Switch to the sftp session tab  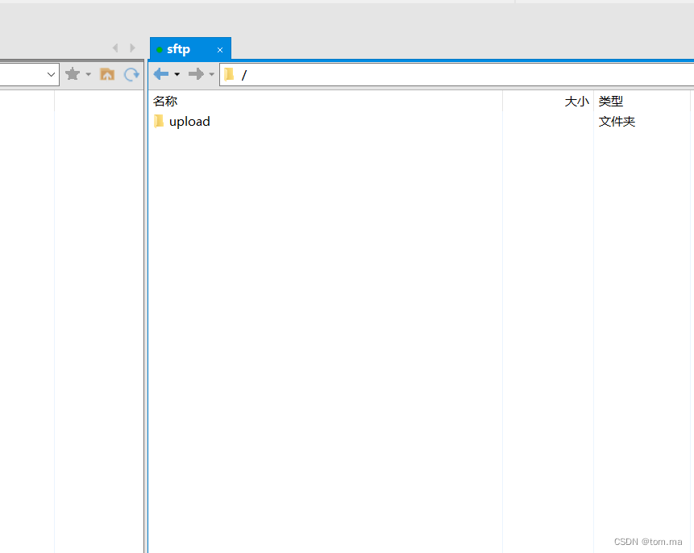[x=190, y=48]
